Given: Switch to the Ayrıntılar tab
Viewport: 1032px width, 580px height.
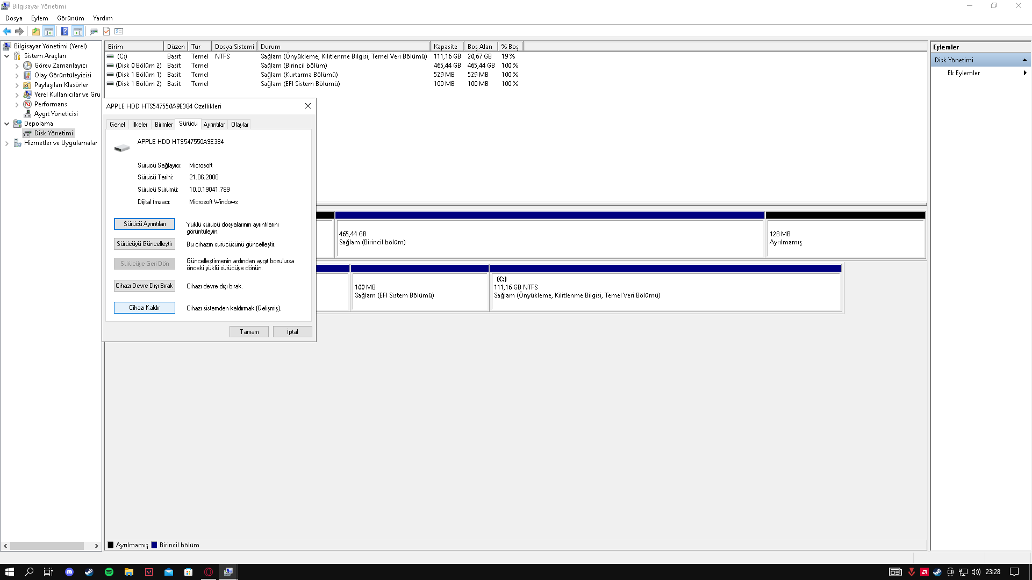Looking at the screenshot, I should [x=214, y=125].
